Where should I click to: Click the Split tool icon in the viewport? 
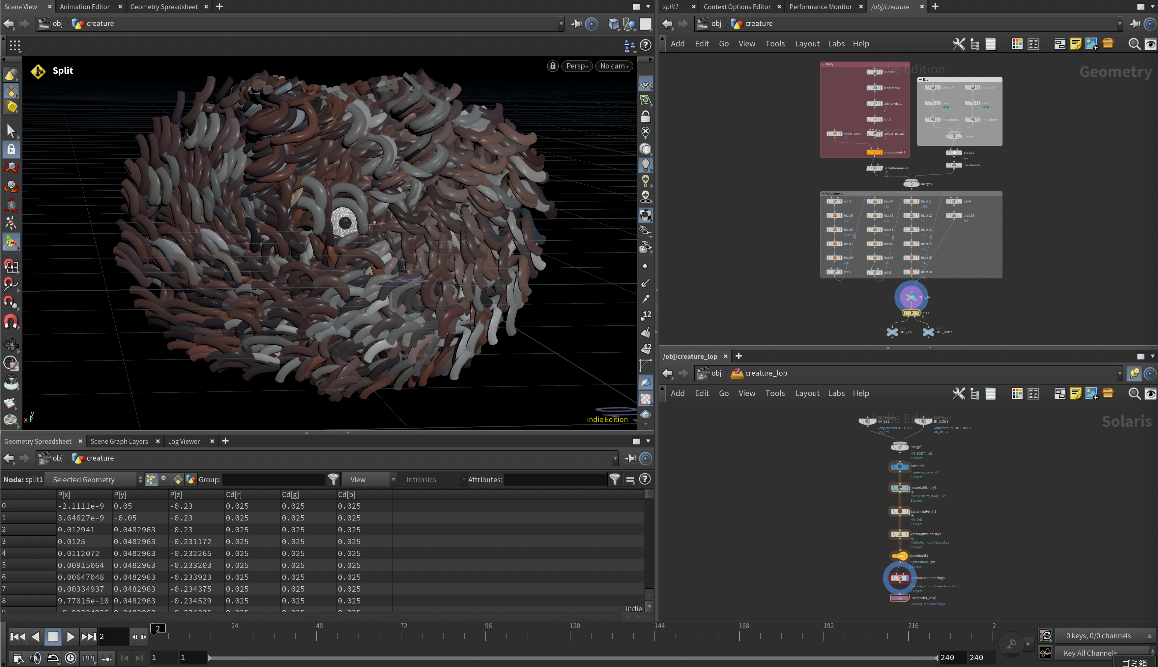pyautogui.click(x=38, y=71)
